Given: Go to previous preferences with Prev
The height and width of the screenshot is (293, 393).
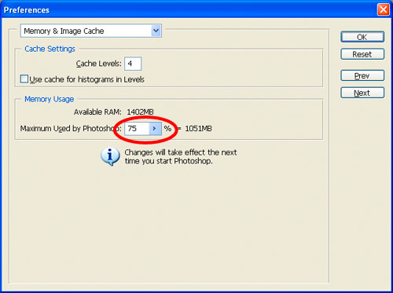Looking at the screenshot, I should 362,75.
